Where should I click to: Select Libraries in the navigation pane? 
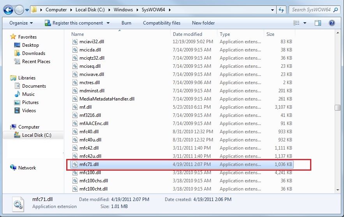[x=26, y=78]
